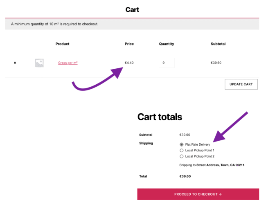The image size is (268, 205).
Task: Click the product placeholder image thumbnail
Action: pyautogui.click(x=39, y=63)
